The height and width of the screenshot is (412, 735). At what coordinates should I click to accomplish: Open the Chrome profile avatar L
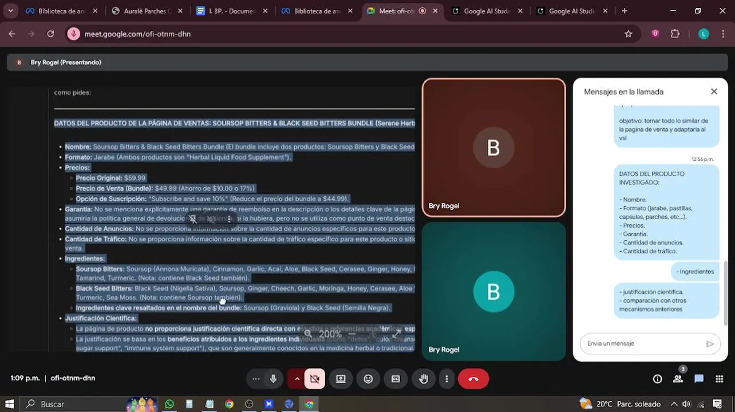[x=704, y=34]
